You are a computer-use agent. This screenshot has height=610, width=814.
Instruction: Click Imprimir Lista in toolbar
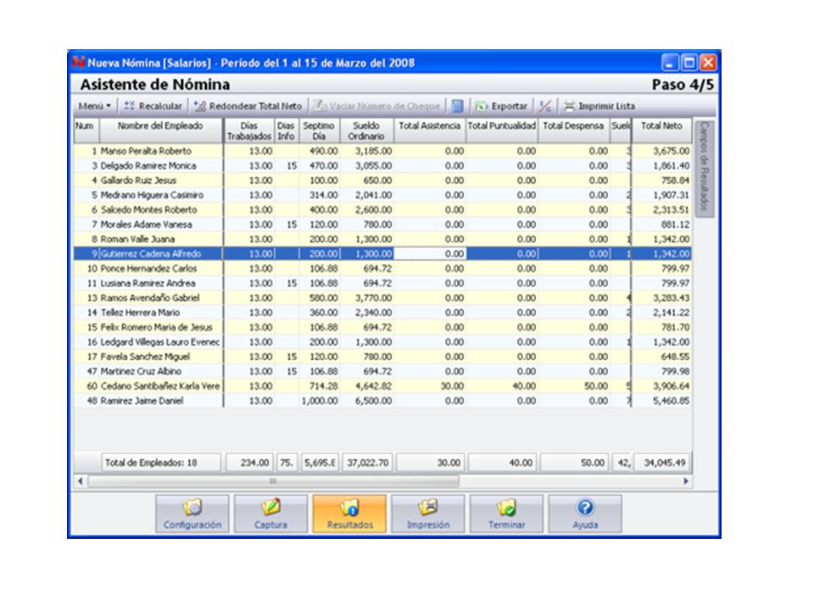click(599, 106)
